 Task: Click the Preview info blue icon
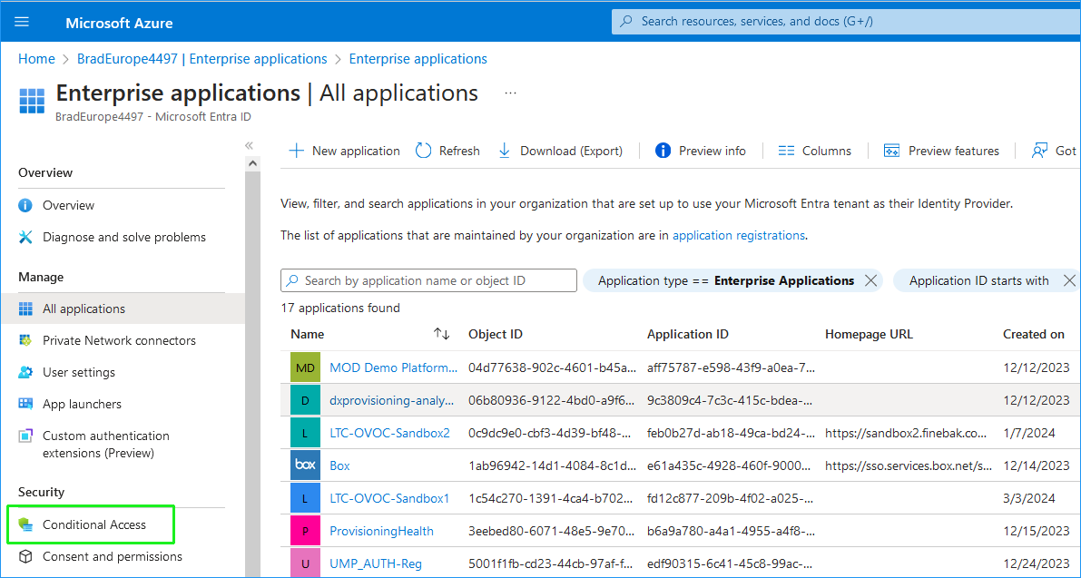point(663,151)
